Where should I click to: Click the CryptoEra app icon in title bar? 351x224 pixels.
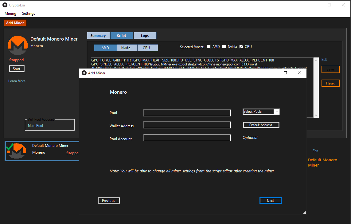pyautogui.click(x=5, y=5)
